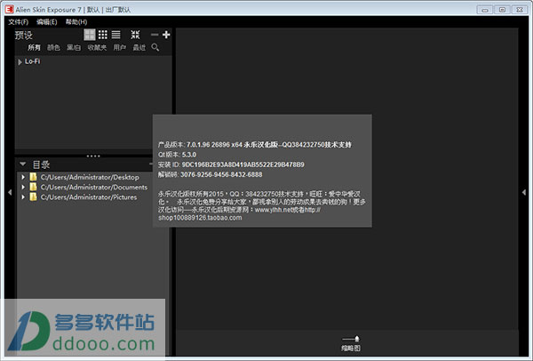This screenshot has width=533, height=361.
Task: Switch presets to list view
Action: 115,35
